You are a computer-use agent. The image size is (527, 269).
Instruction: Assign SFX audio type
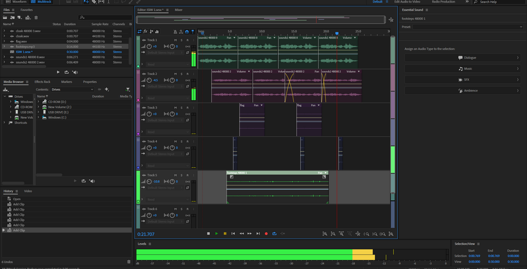(463, 80)
